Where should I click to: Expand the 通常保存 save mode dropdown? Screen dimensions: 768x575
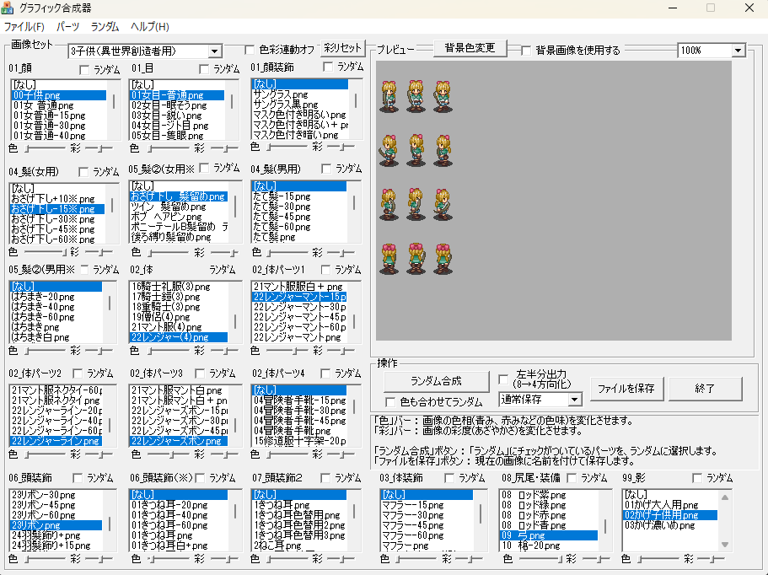pos(575,399)
